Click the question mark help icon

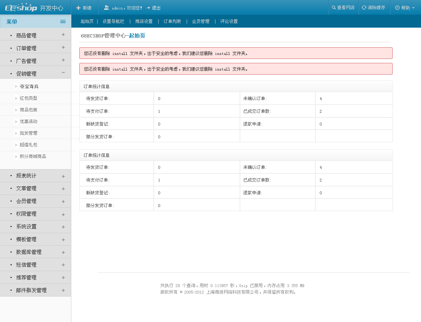397,8
